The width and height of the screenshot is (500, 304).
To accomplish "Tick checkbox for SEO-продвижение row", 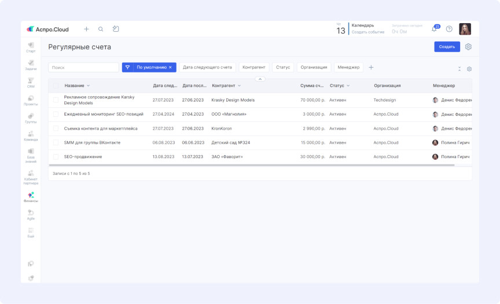I will 56,157.
